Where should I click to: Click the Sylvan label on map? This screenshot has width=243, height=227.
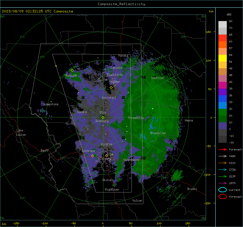click(103, 80)
